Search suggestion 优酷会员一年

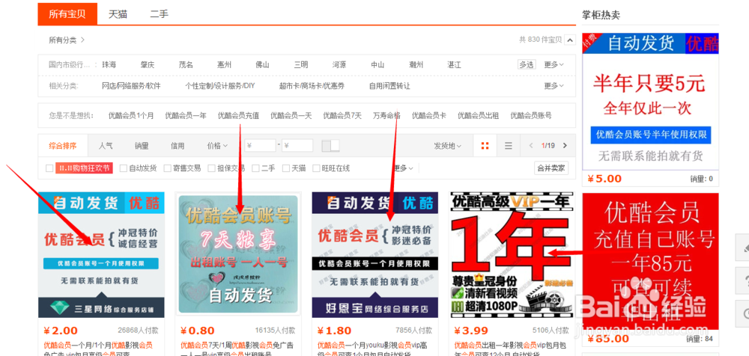pyautogui.click(x=186, y=115)
